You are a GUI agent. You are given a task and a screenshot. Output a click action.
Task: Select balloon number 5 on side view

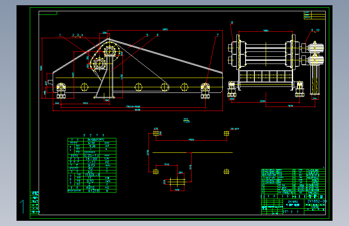[147, 35]
